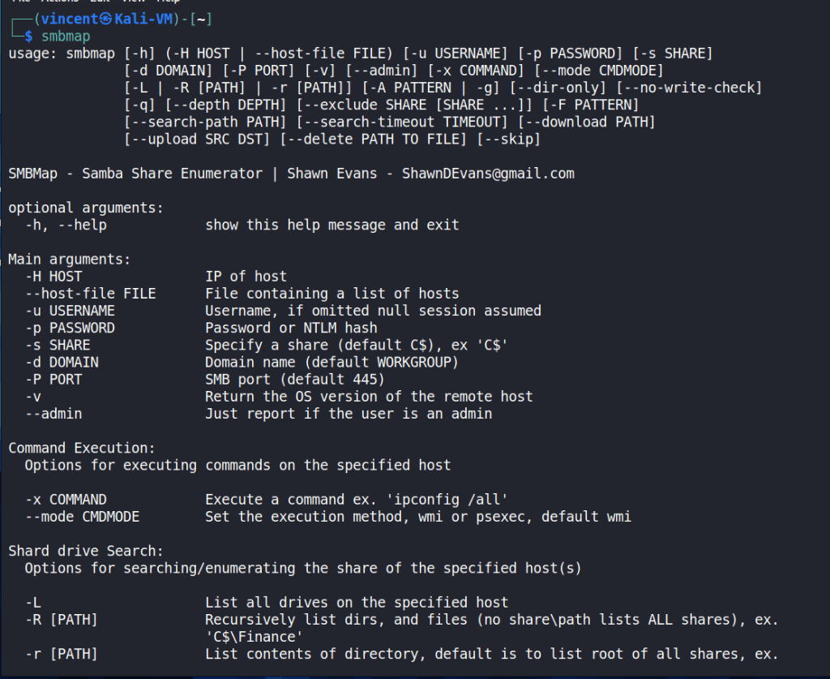The width and height of the screenshot is (830, 679).
Task: Click the "Main arguments:" heading
Action: (69, 259)
